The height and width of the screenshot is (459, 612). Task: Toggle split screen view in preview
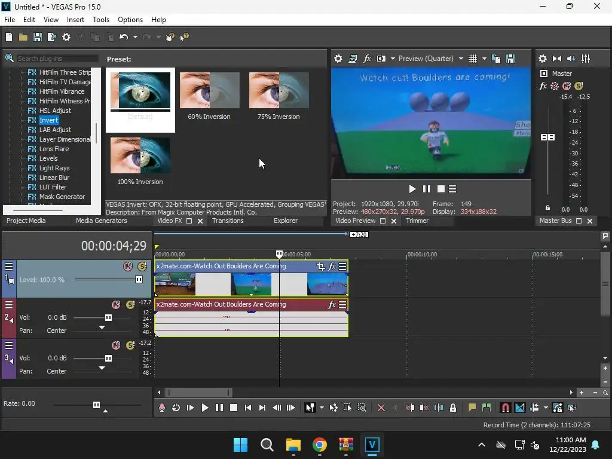pos(381,59)
